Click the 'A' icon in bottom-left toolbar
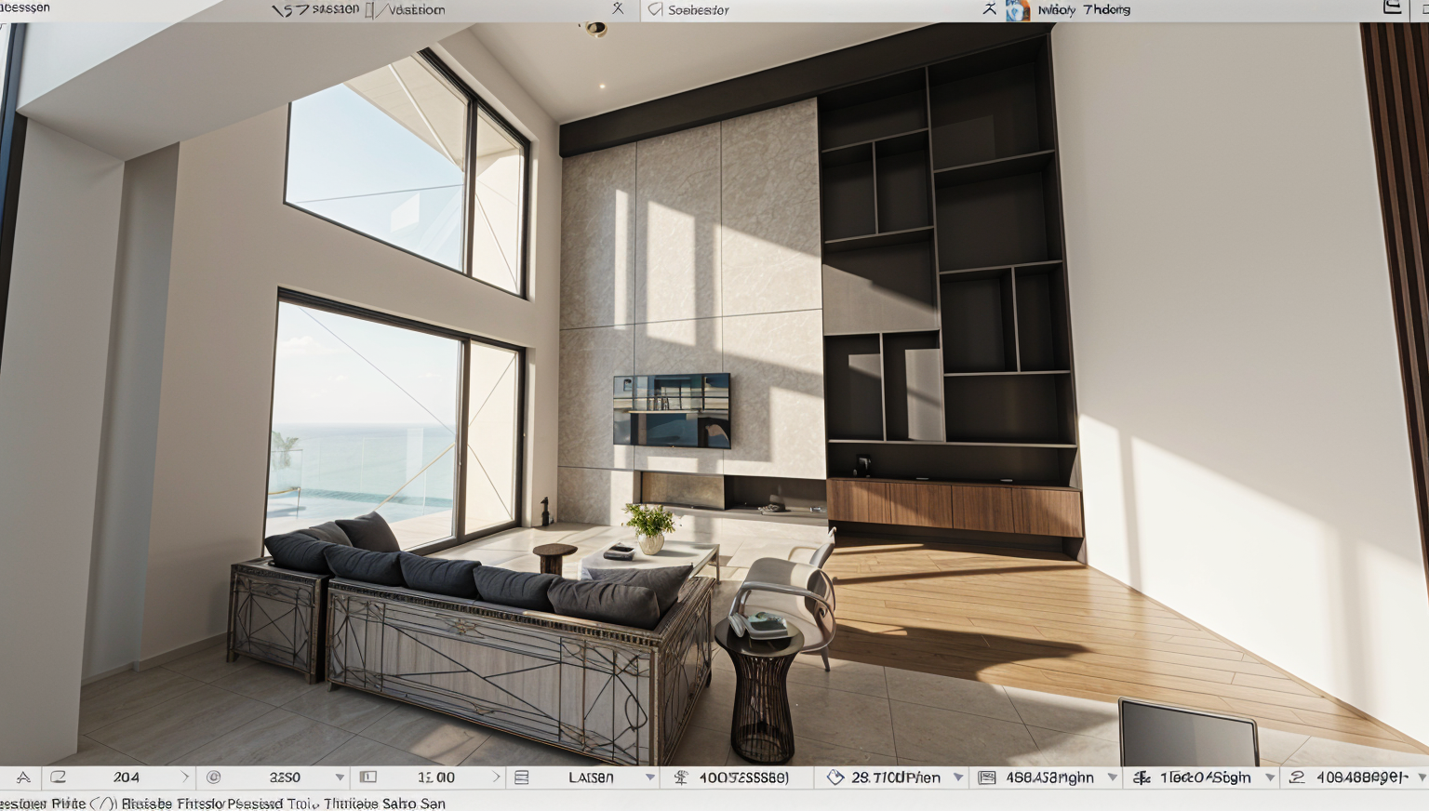Image resolution: width=1429 pixels, height=811 pixels. point(23,778)
